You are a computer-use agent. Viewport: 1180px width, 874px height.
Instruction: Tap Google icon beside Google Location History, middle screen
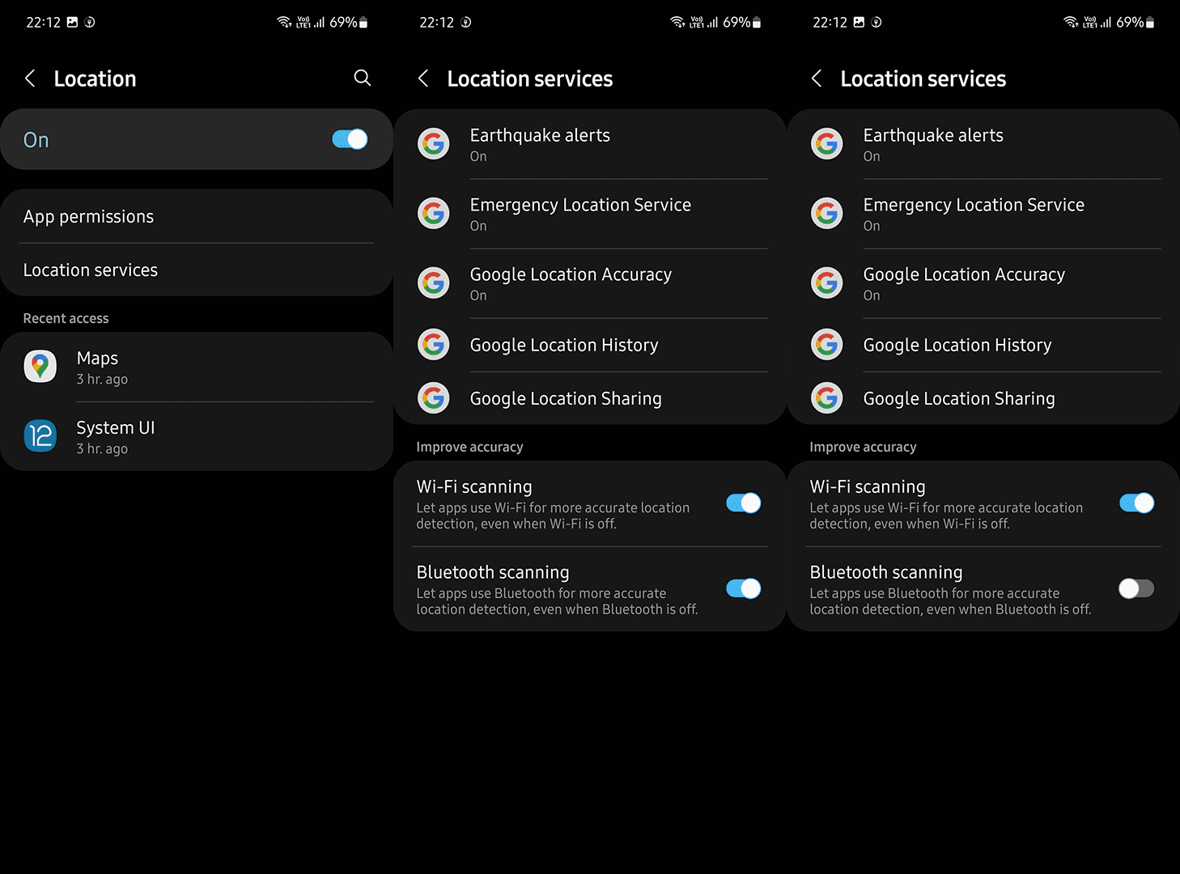coord(434,345)
